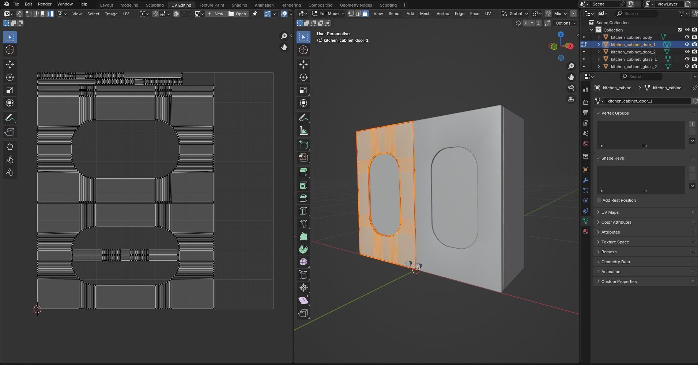Image resolution: width=698 pixels, height=365 pixels.
Task: Open the Modifiers properties tab
Action: 585,180
